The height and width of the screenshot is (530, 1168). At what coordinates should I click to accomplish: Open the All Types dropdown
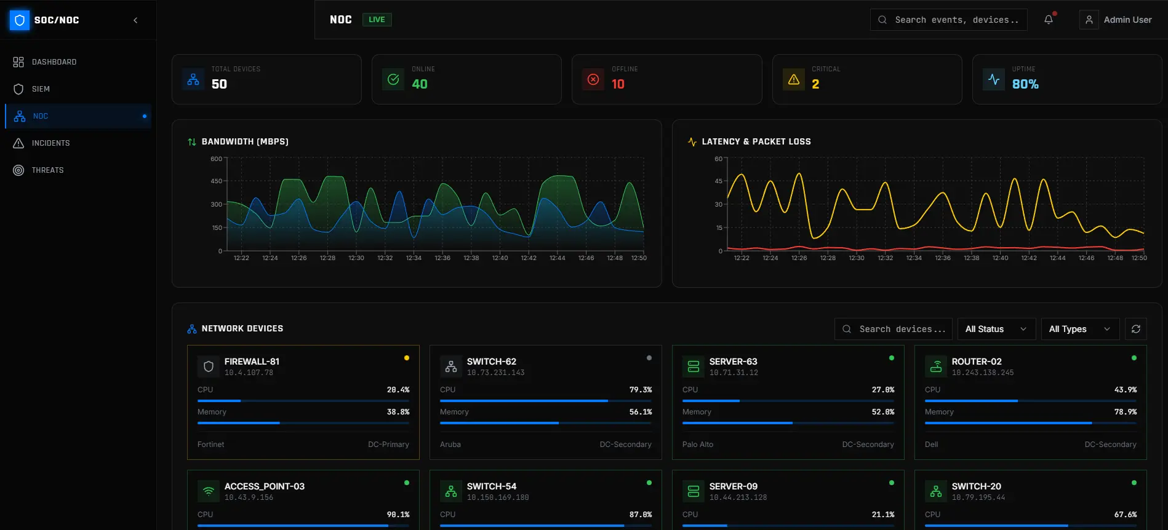tap(1080, 329)
